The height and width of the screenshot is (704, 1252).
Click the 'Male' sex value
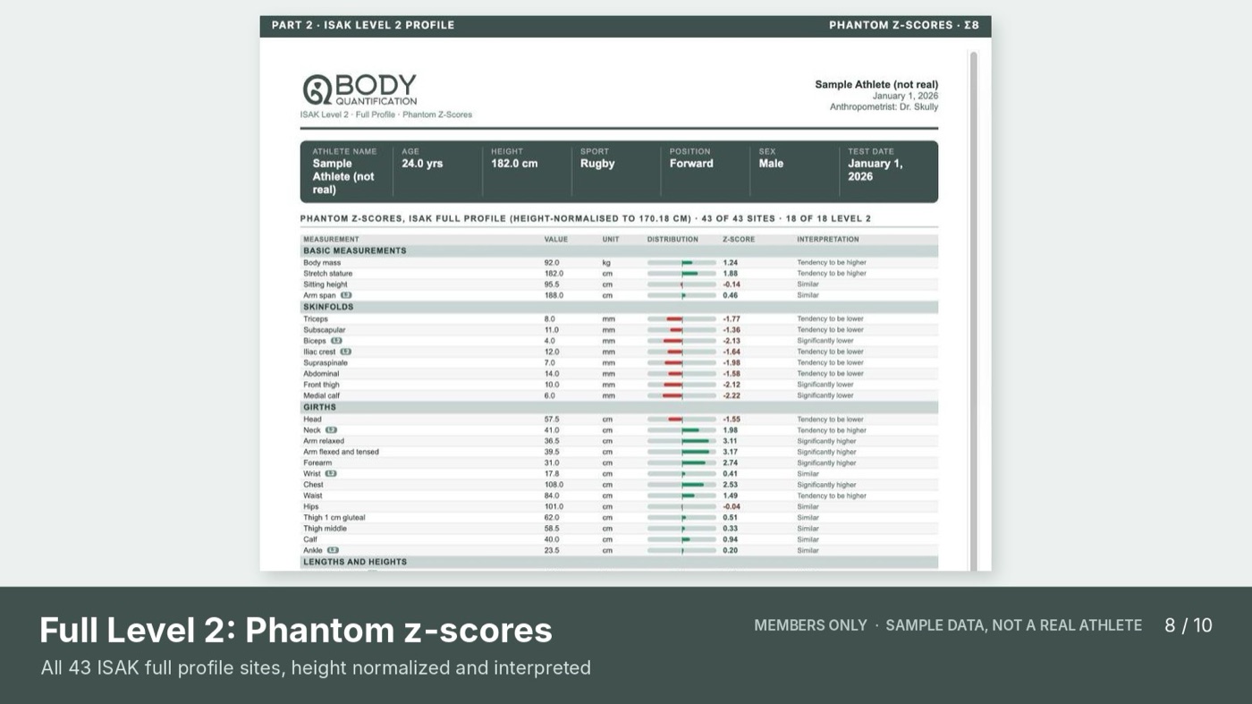click(x=771, y=164)
